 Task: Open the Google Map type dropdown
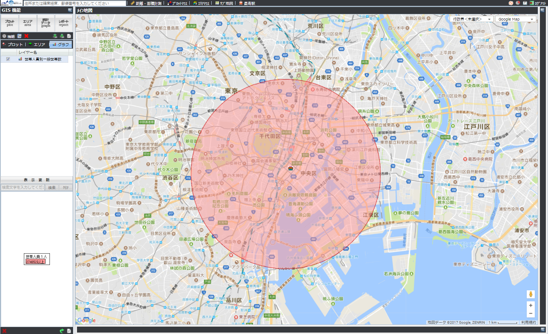[x=515, y=19]
